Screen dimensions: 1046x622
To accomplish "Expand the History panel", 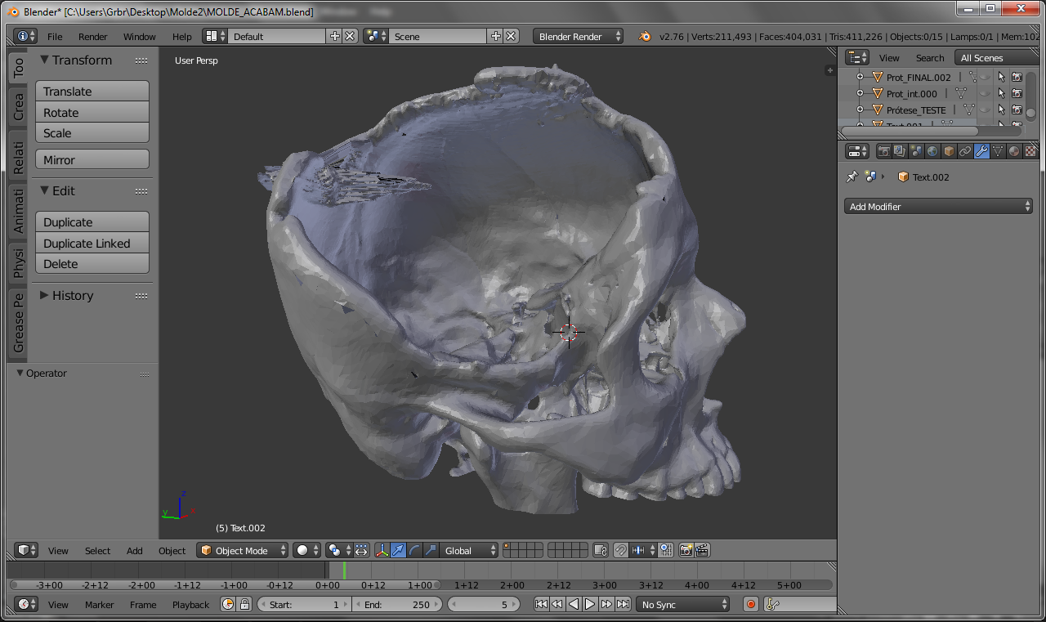I will point(45,296).
